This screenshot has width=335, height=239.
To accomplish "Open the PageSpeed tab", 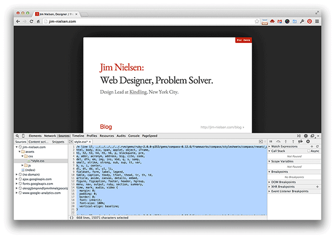I will pos(150,136).
